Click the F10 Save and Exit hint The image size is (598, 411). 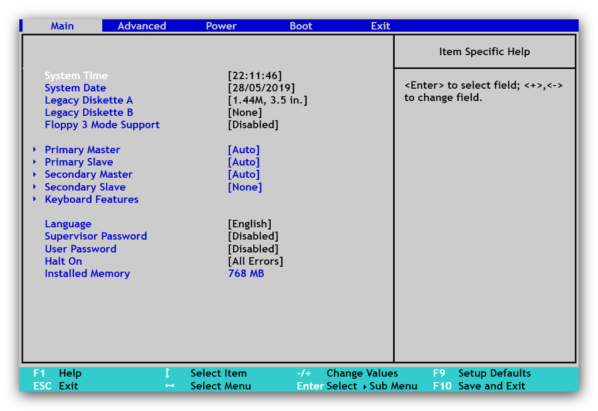click(479, 386)
